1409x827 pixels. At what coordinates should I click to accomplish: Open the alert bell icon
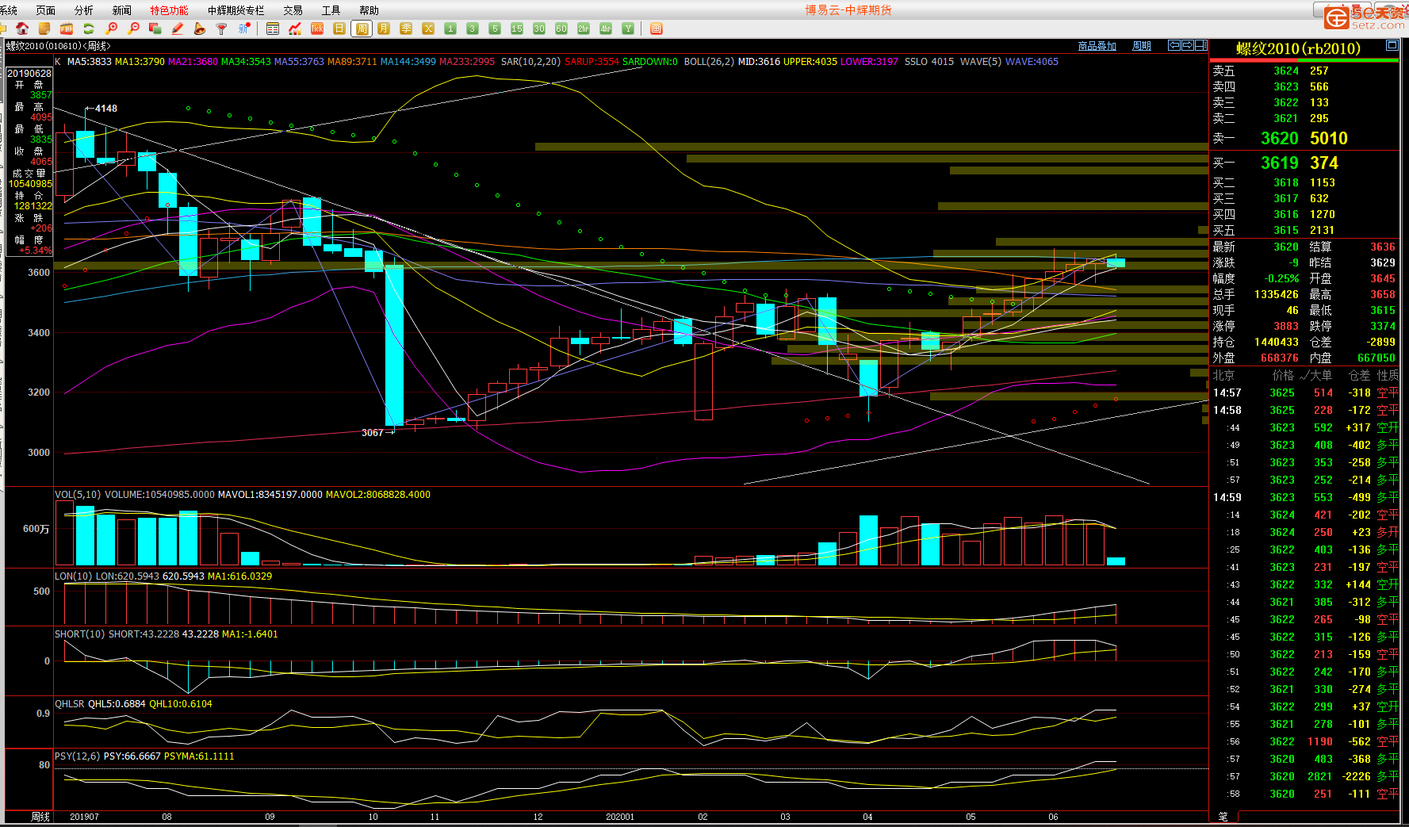200,29
